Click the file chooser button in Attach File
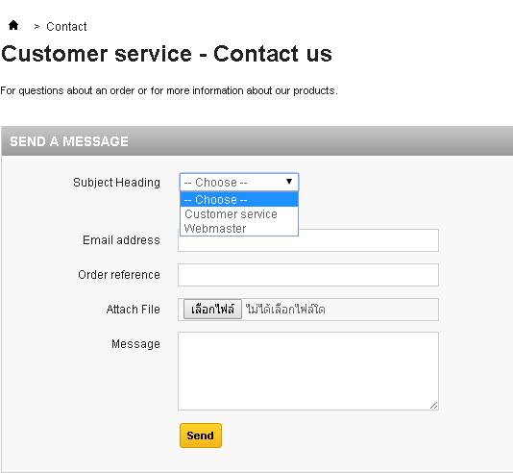Viewport: 513px width, 473px height. 212,310
